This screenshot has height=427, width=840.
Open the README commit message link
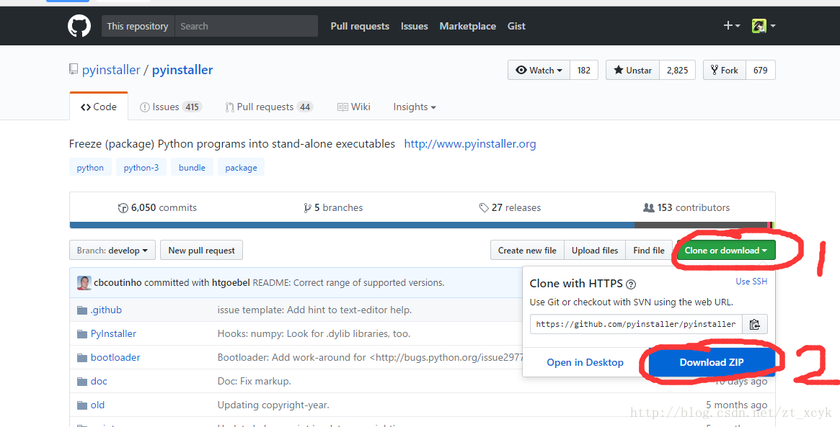pyautogui.click(x=348, y=283)
